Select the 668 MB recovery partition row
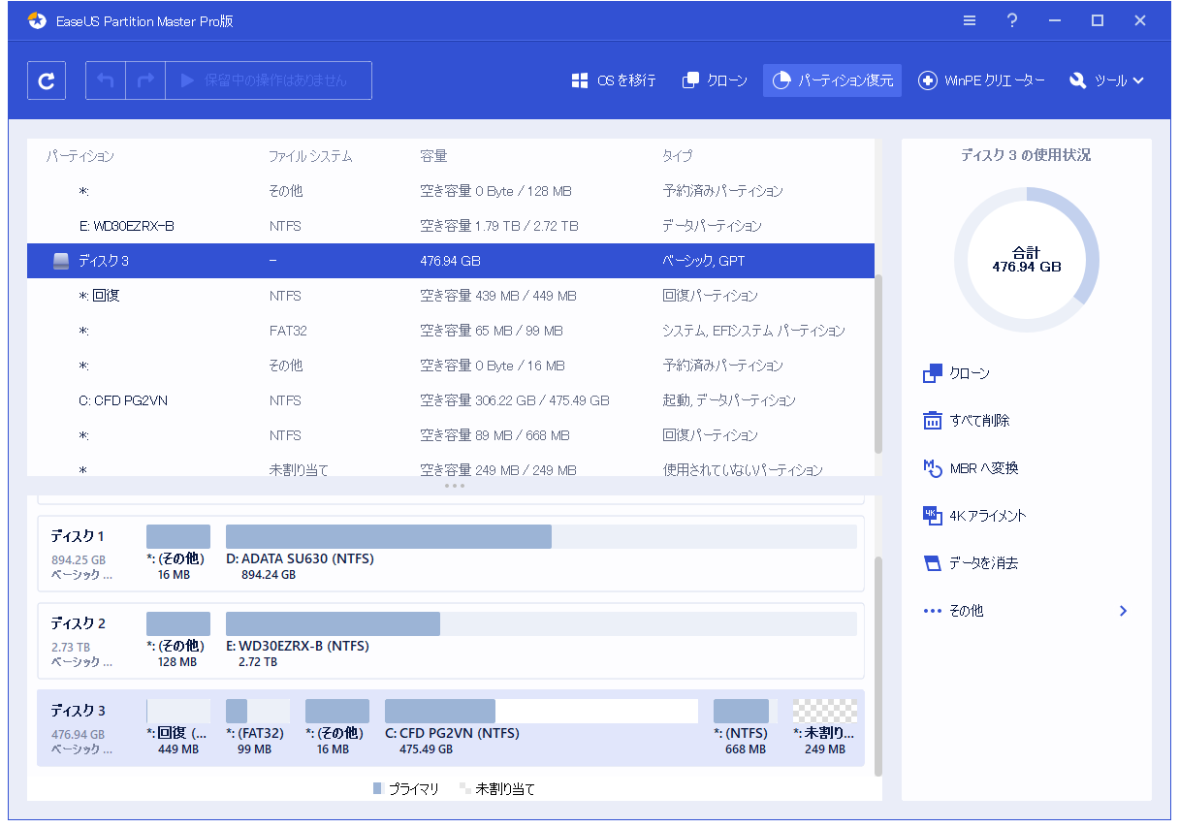Viewport: 1179px width, 828px height. point(451,435)
